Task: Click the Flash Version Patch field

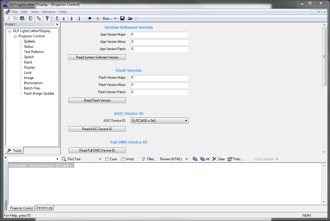Action: 160,92
